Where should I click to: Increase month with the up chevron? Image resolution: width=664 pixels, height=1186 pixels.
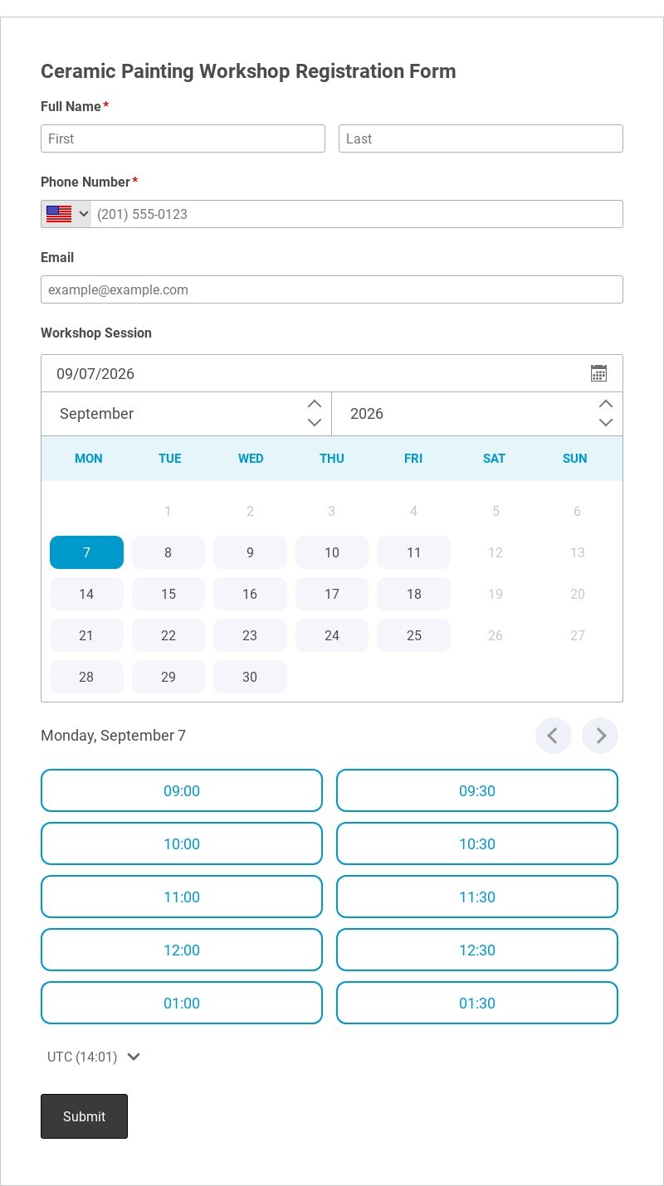315,404
